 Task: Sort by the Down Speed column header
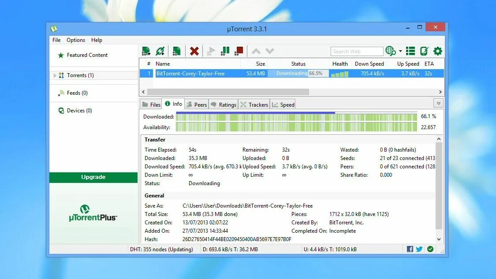tap(369, 63)
